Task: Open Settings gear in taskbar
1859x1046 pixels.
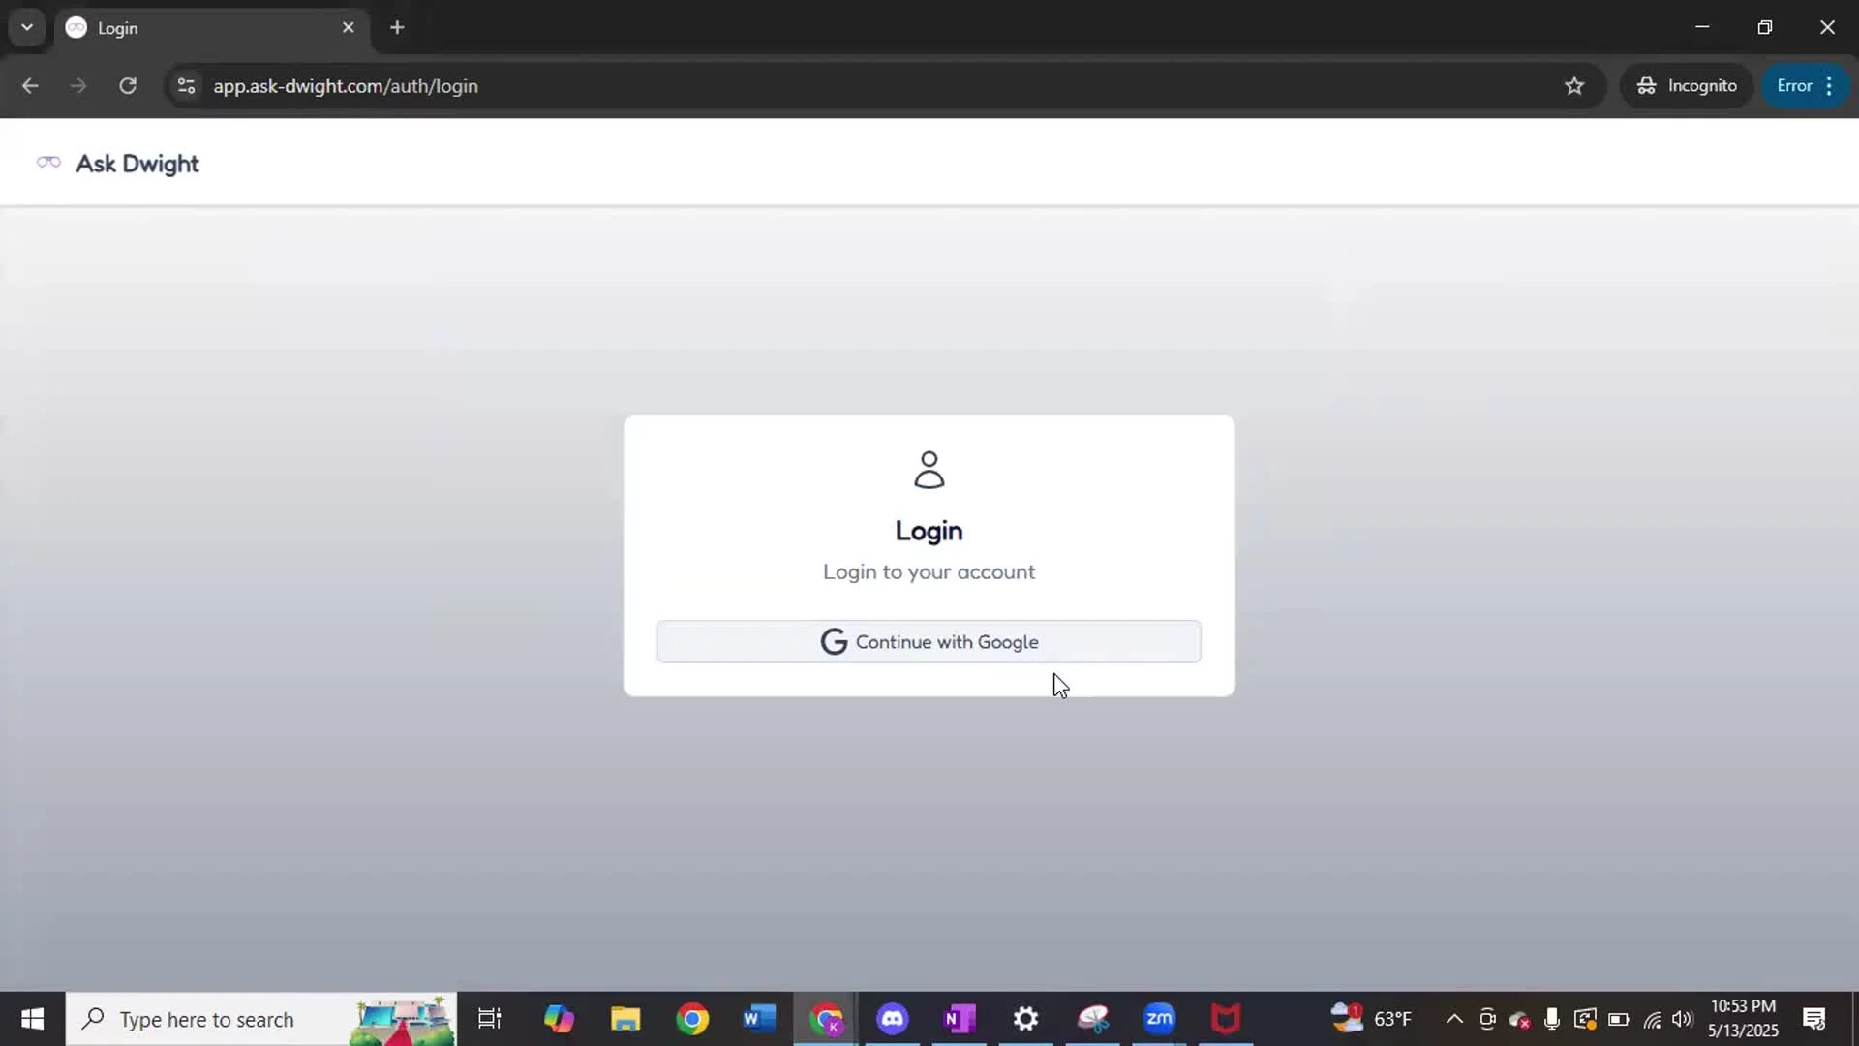Action: point(1026,1019)
